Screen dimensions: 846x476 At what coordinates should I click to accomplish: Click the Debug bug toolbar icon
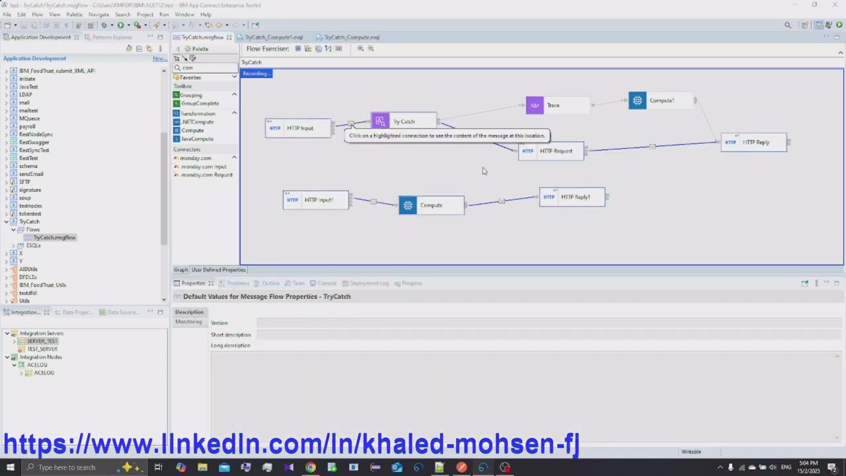tap(104, 25)
